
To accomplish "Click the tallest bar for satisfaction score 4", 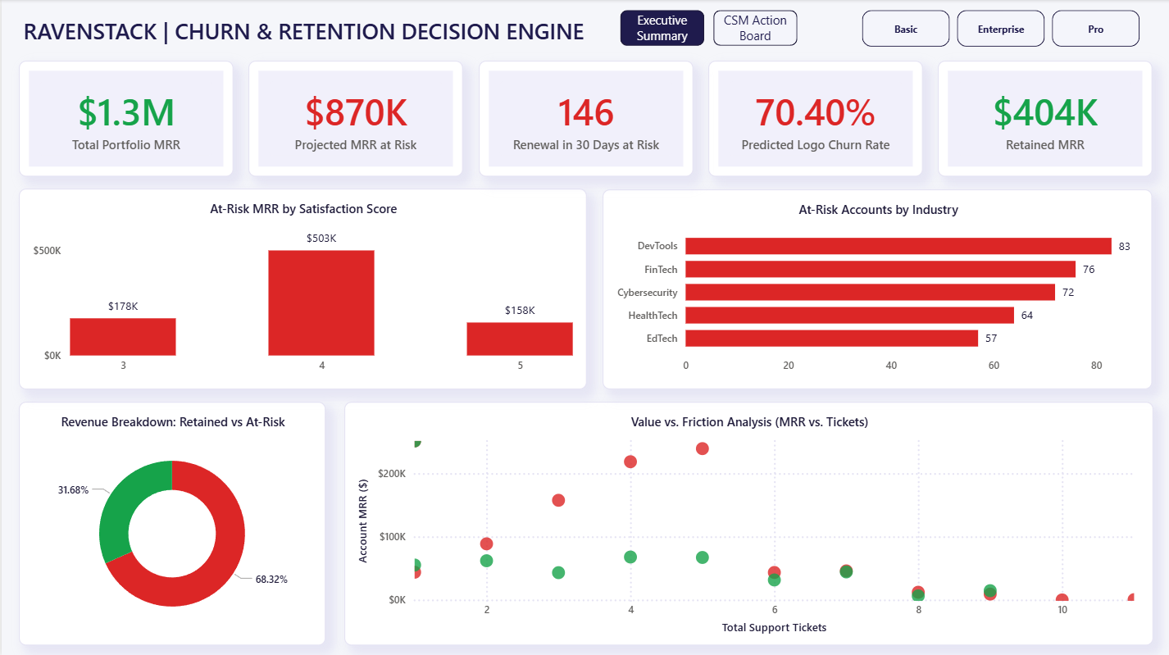I will (321, 302).
